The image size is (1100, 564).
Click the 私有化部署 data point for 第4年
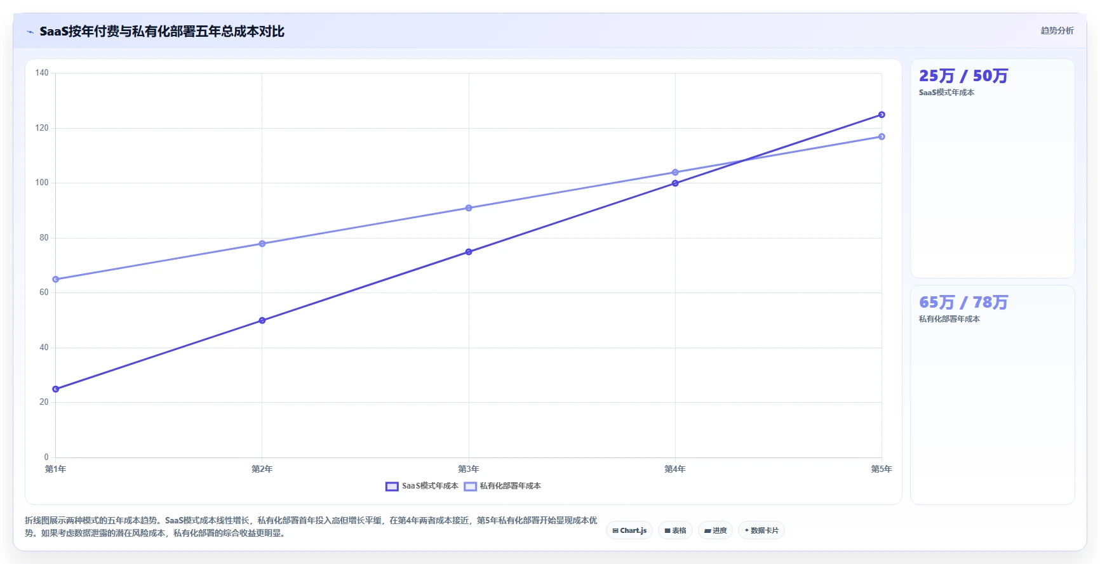(x=675, y=173)
